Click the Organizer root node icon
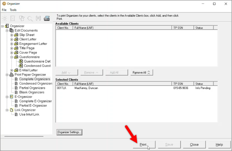Viewport: 232px width, 151px height. tap(7, 26)
